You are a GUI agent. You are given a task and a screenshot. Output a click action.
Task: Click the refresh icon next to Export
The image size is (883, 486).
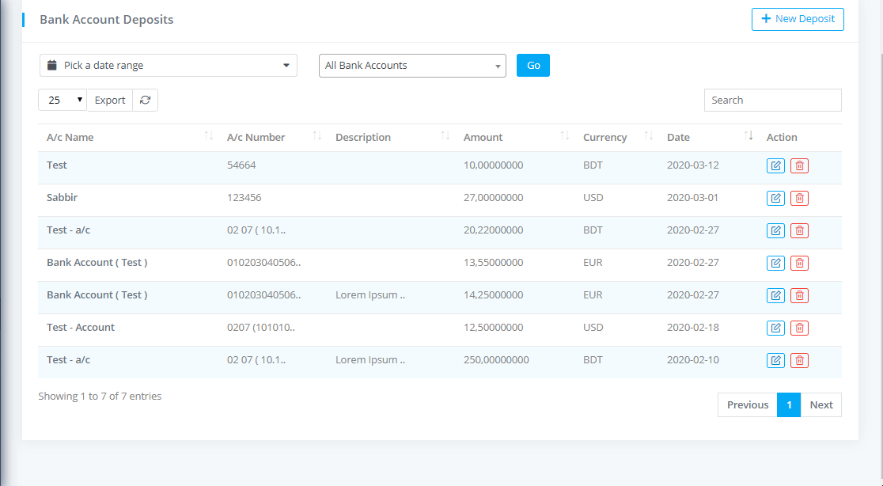pos(145,101)
